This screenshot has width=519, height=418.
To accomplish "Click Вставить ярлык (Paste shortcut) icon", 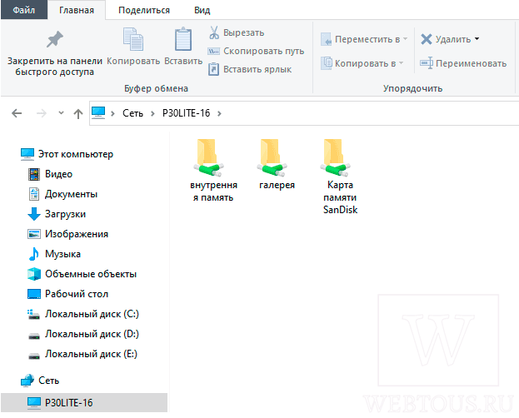I will tap(213, 69).
